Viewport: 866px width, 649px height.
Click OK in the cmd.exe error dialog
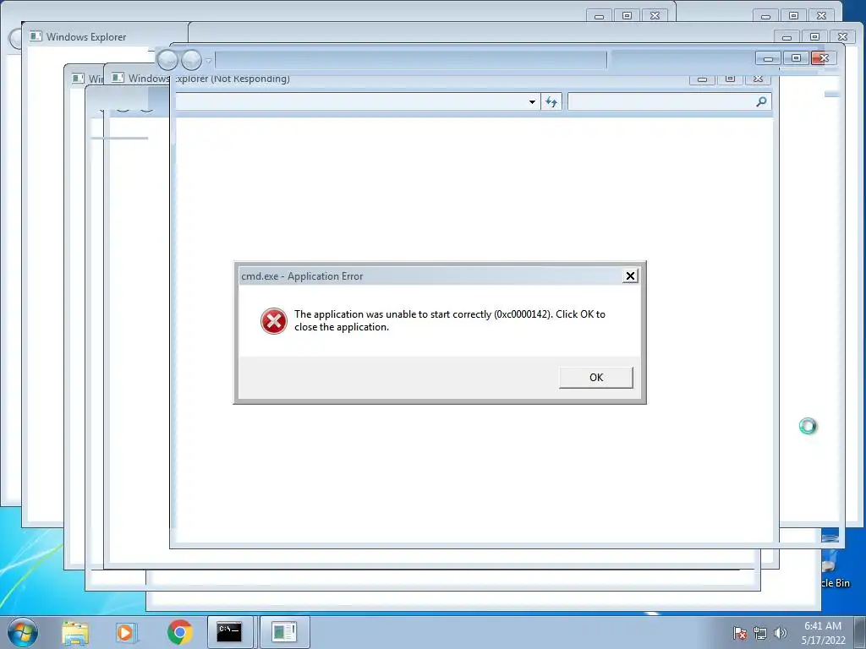coord(596,378)
